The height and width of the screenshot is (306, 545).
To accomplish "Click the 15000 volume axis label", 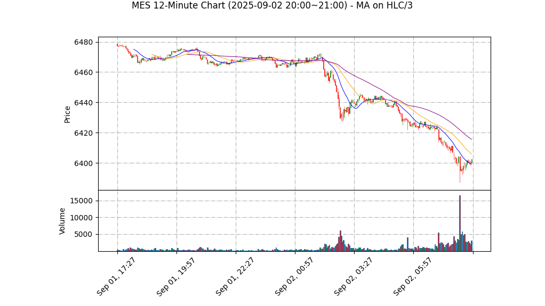I will (x=82, y=201).
